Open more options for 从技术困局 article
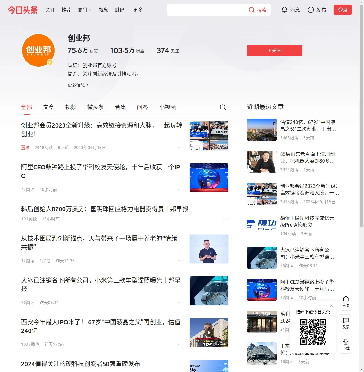This screenshot has width=364, height=372. point(180,261)
